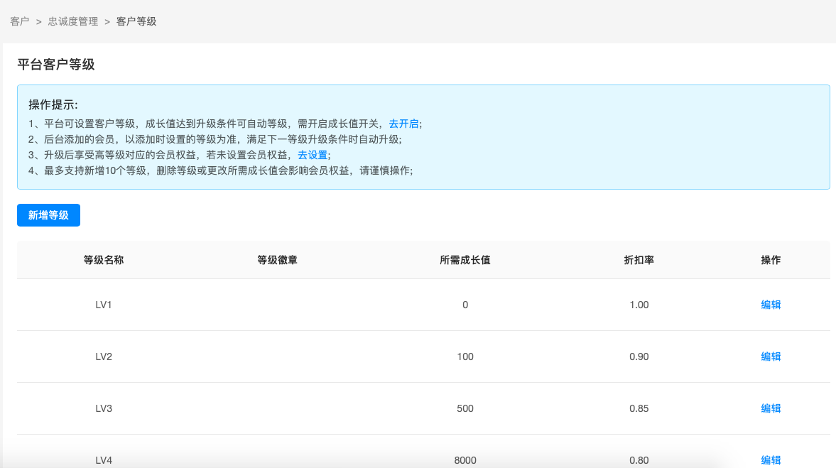Open 编辑 for the LV3 level

(x=771, y=408)
